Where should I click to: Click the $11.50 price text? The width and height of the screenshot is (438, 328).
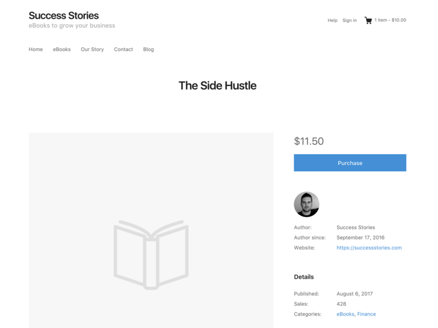[309, 141]
